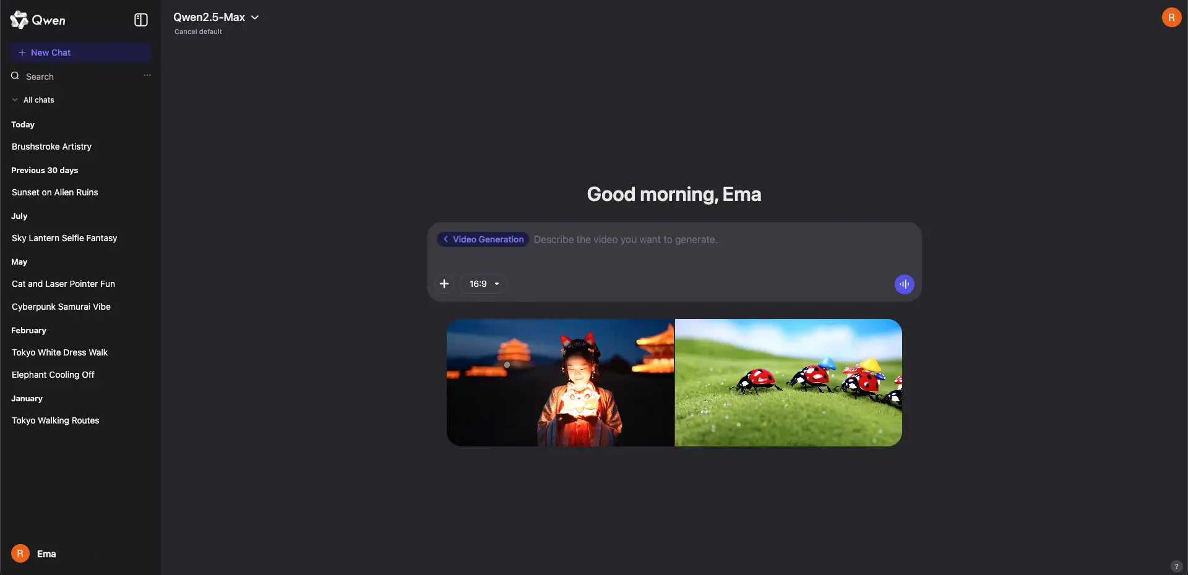This screenshot has width=1188, height=575.
Task: Open the 16:9 aspect ratio dropdown
Action: pos(483,284)
